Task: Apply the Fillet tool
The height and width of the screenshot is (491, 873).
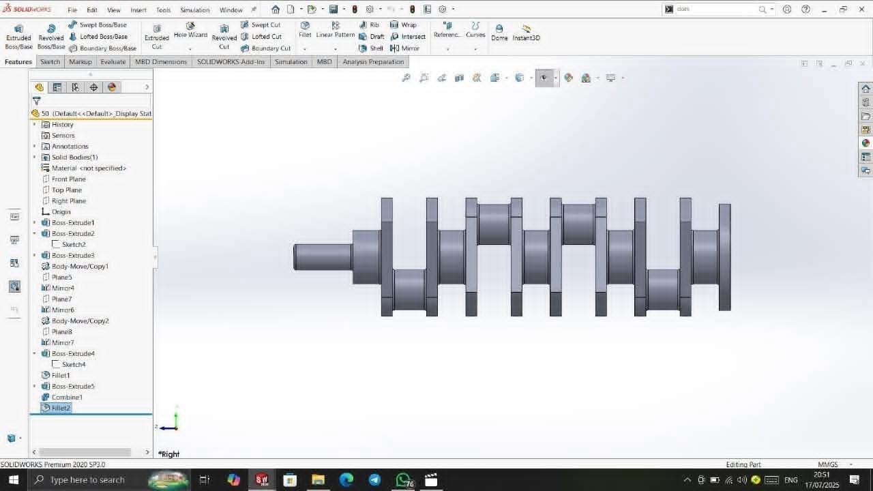Action: (305, 30)
